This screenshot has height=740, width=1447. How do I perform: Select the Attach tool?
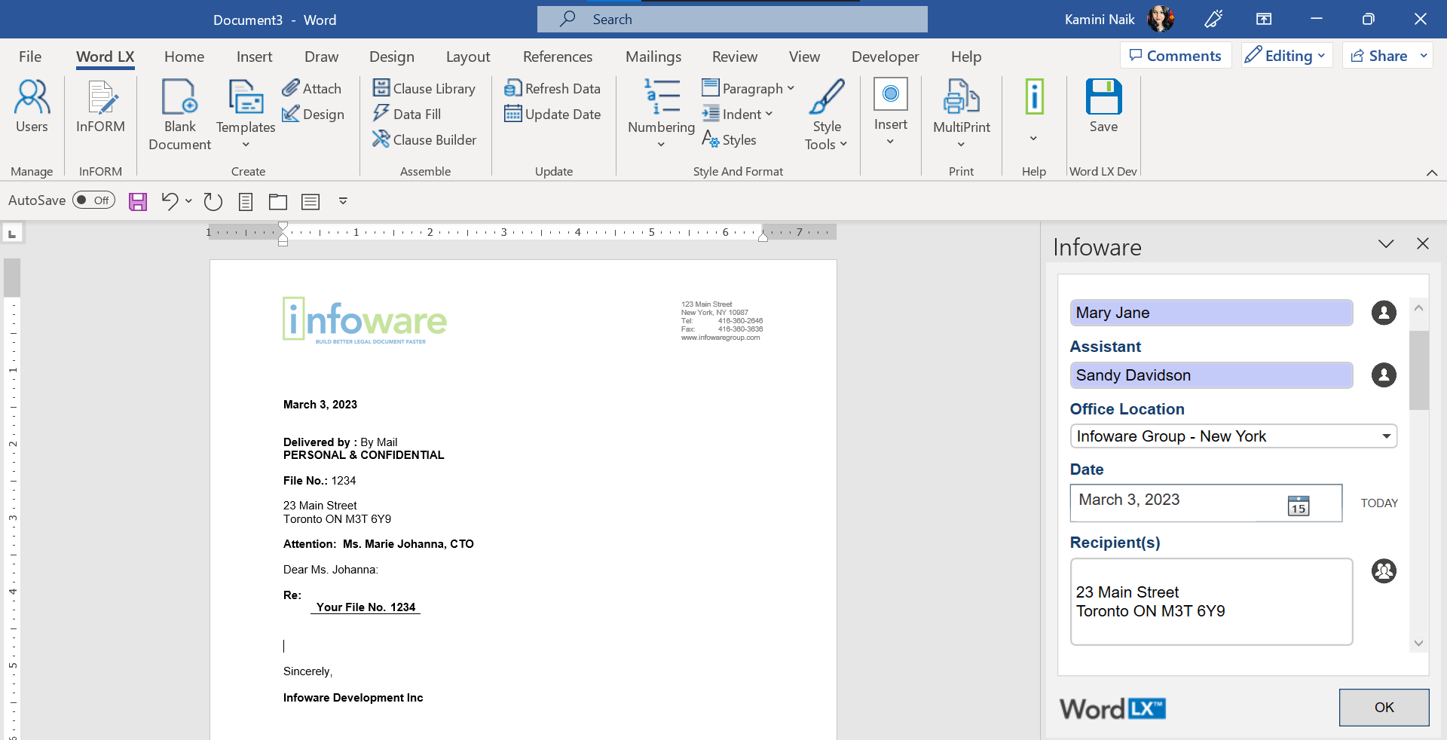[x=312, y=88]
